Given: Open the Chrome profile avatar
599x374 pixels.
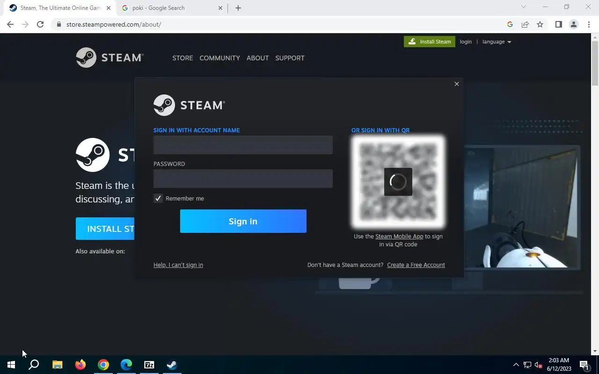Looking at the screenshot, I should point(574,24).
